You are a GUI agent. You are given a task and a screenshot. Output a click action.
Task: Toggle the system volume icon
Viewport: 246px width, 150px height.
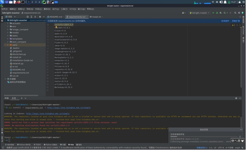tap(221, 2)
